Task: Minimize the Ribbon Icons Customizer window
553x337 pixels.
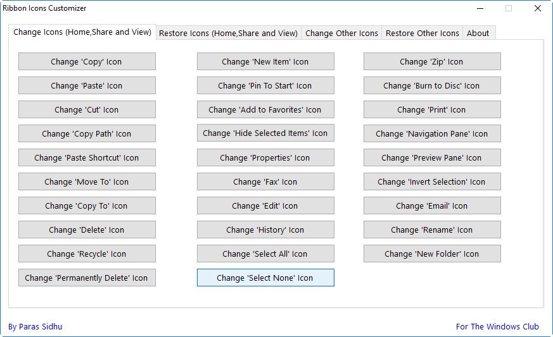Action: [480, 8]
